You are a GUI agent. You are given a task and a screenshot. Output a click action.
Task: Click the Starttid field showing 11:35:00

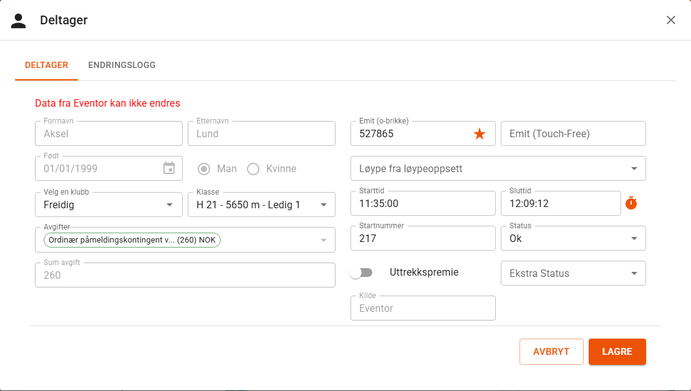click(x=423, y=203)
